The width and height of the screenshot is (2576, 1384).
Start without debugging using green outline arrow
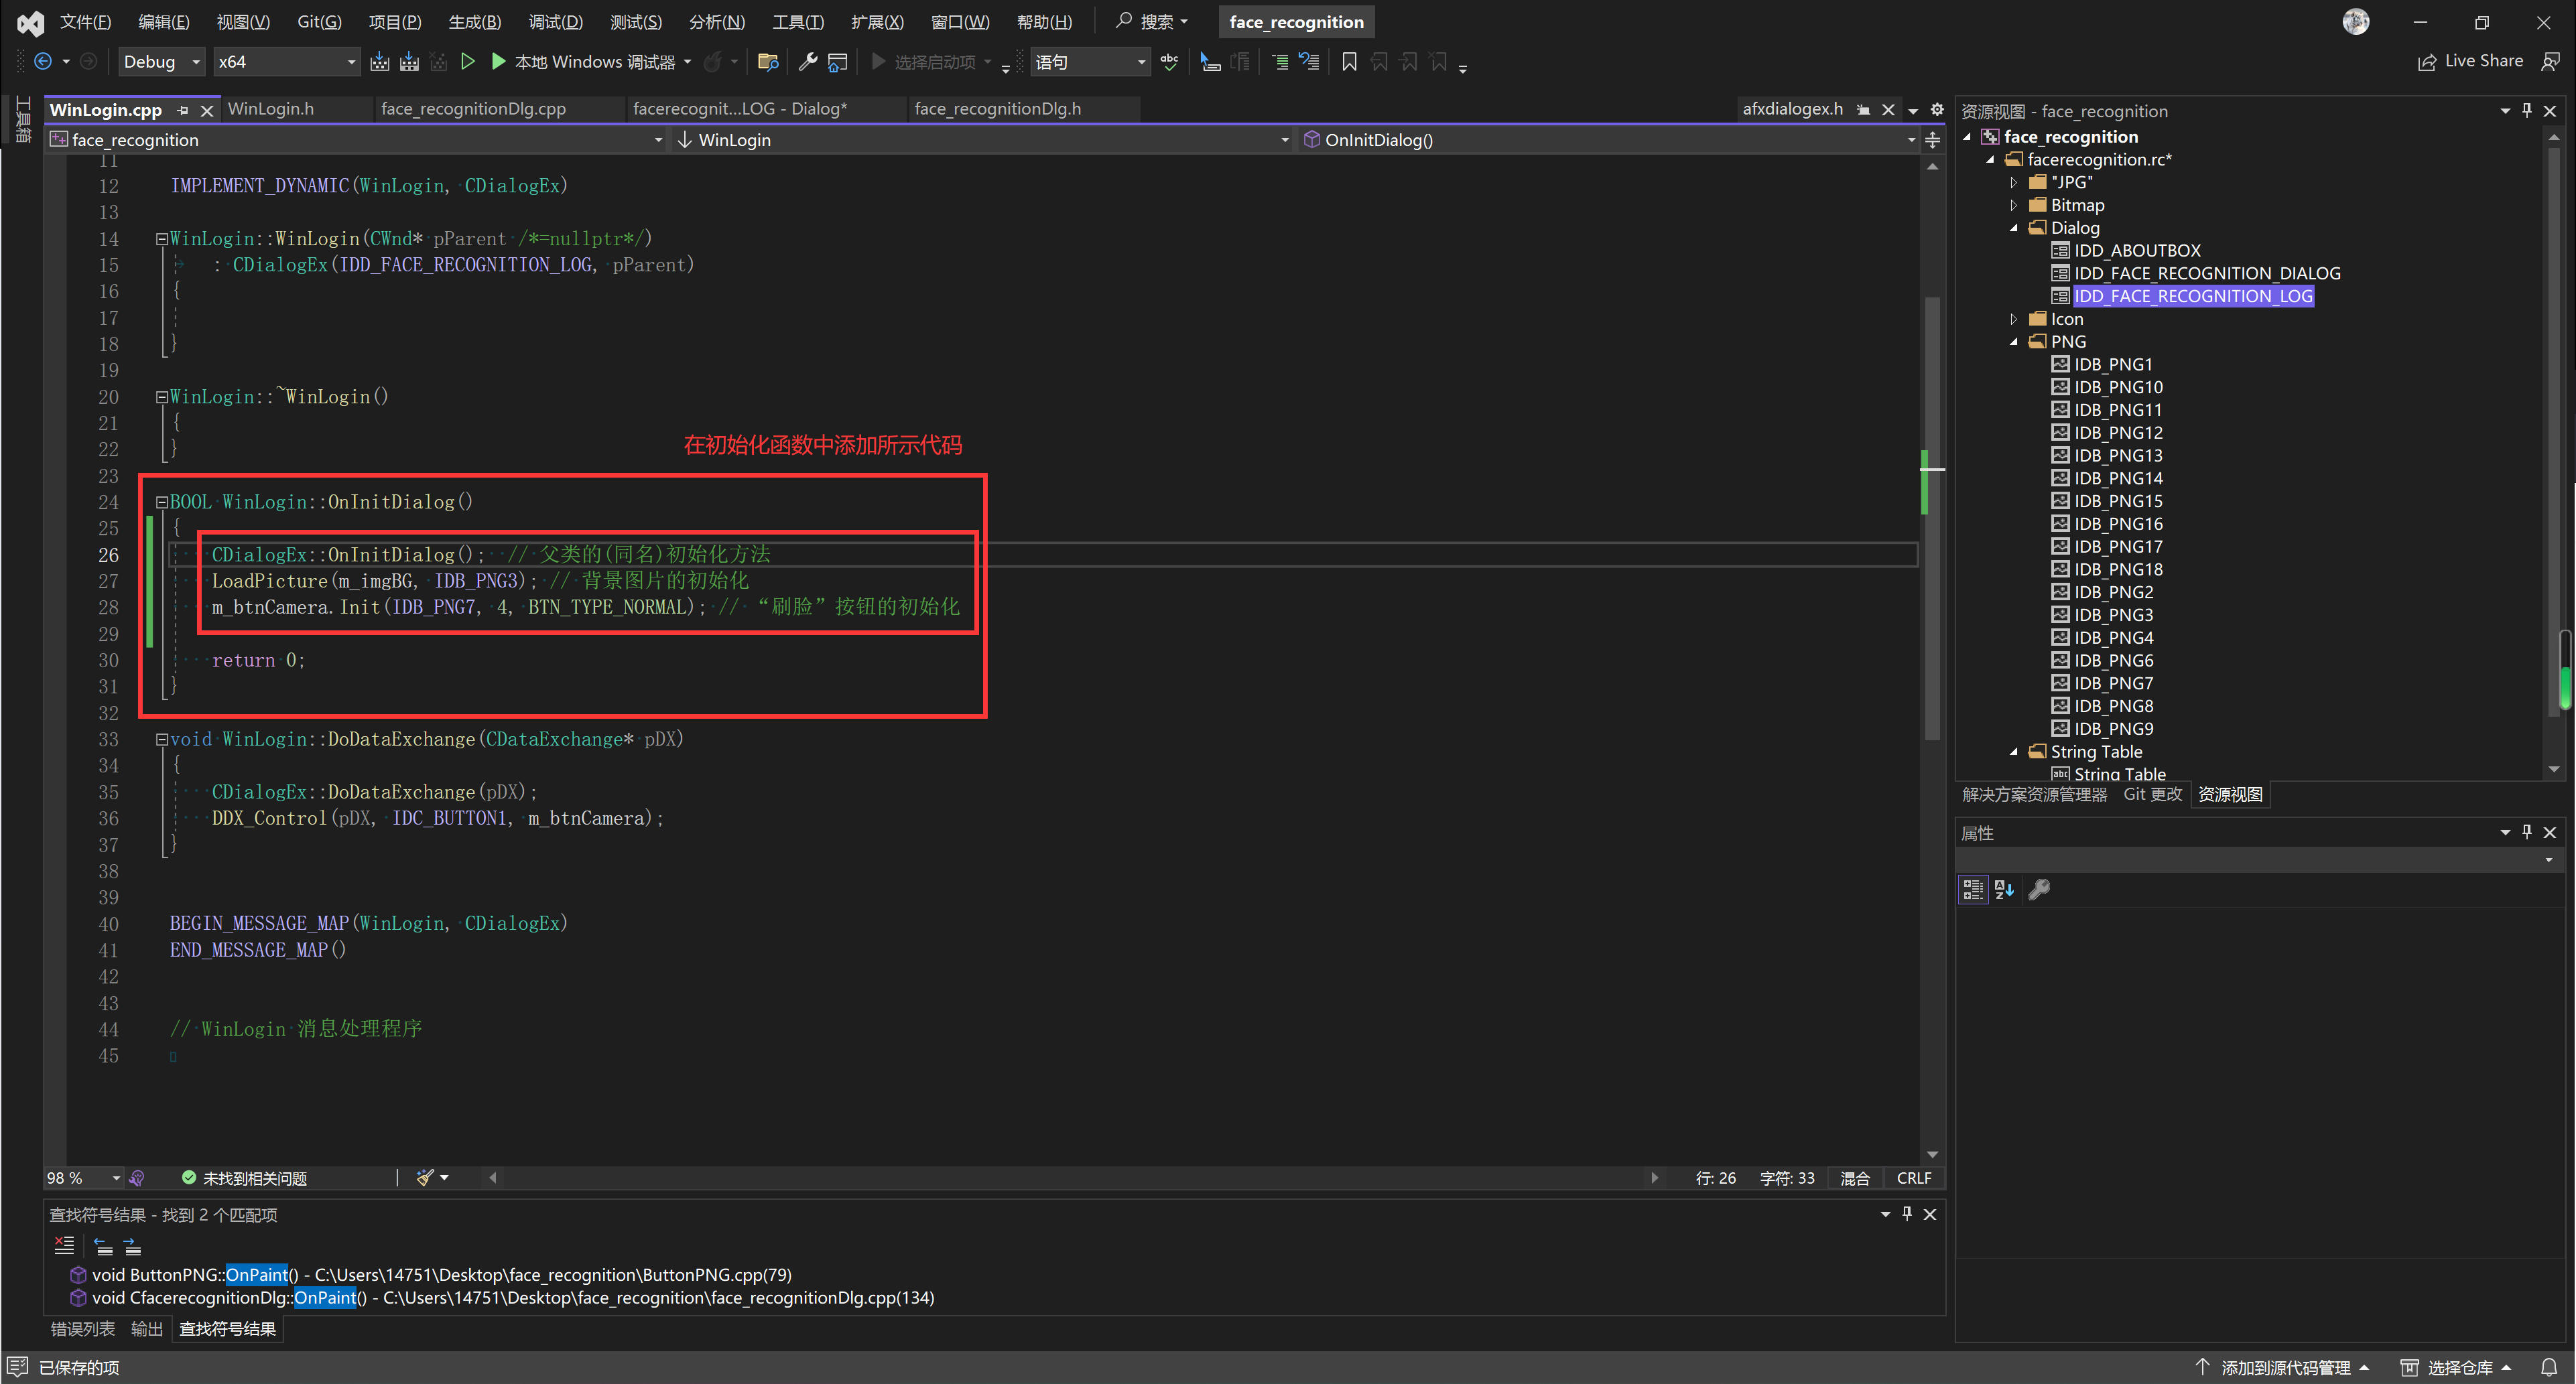[467, 62]
